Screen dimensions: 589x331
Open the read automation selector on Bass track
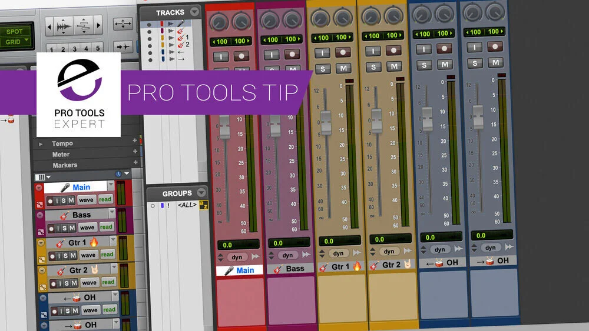[x=106, y=227]
